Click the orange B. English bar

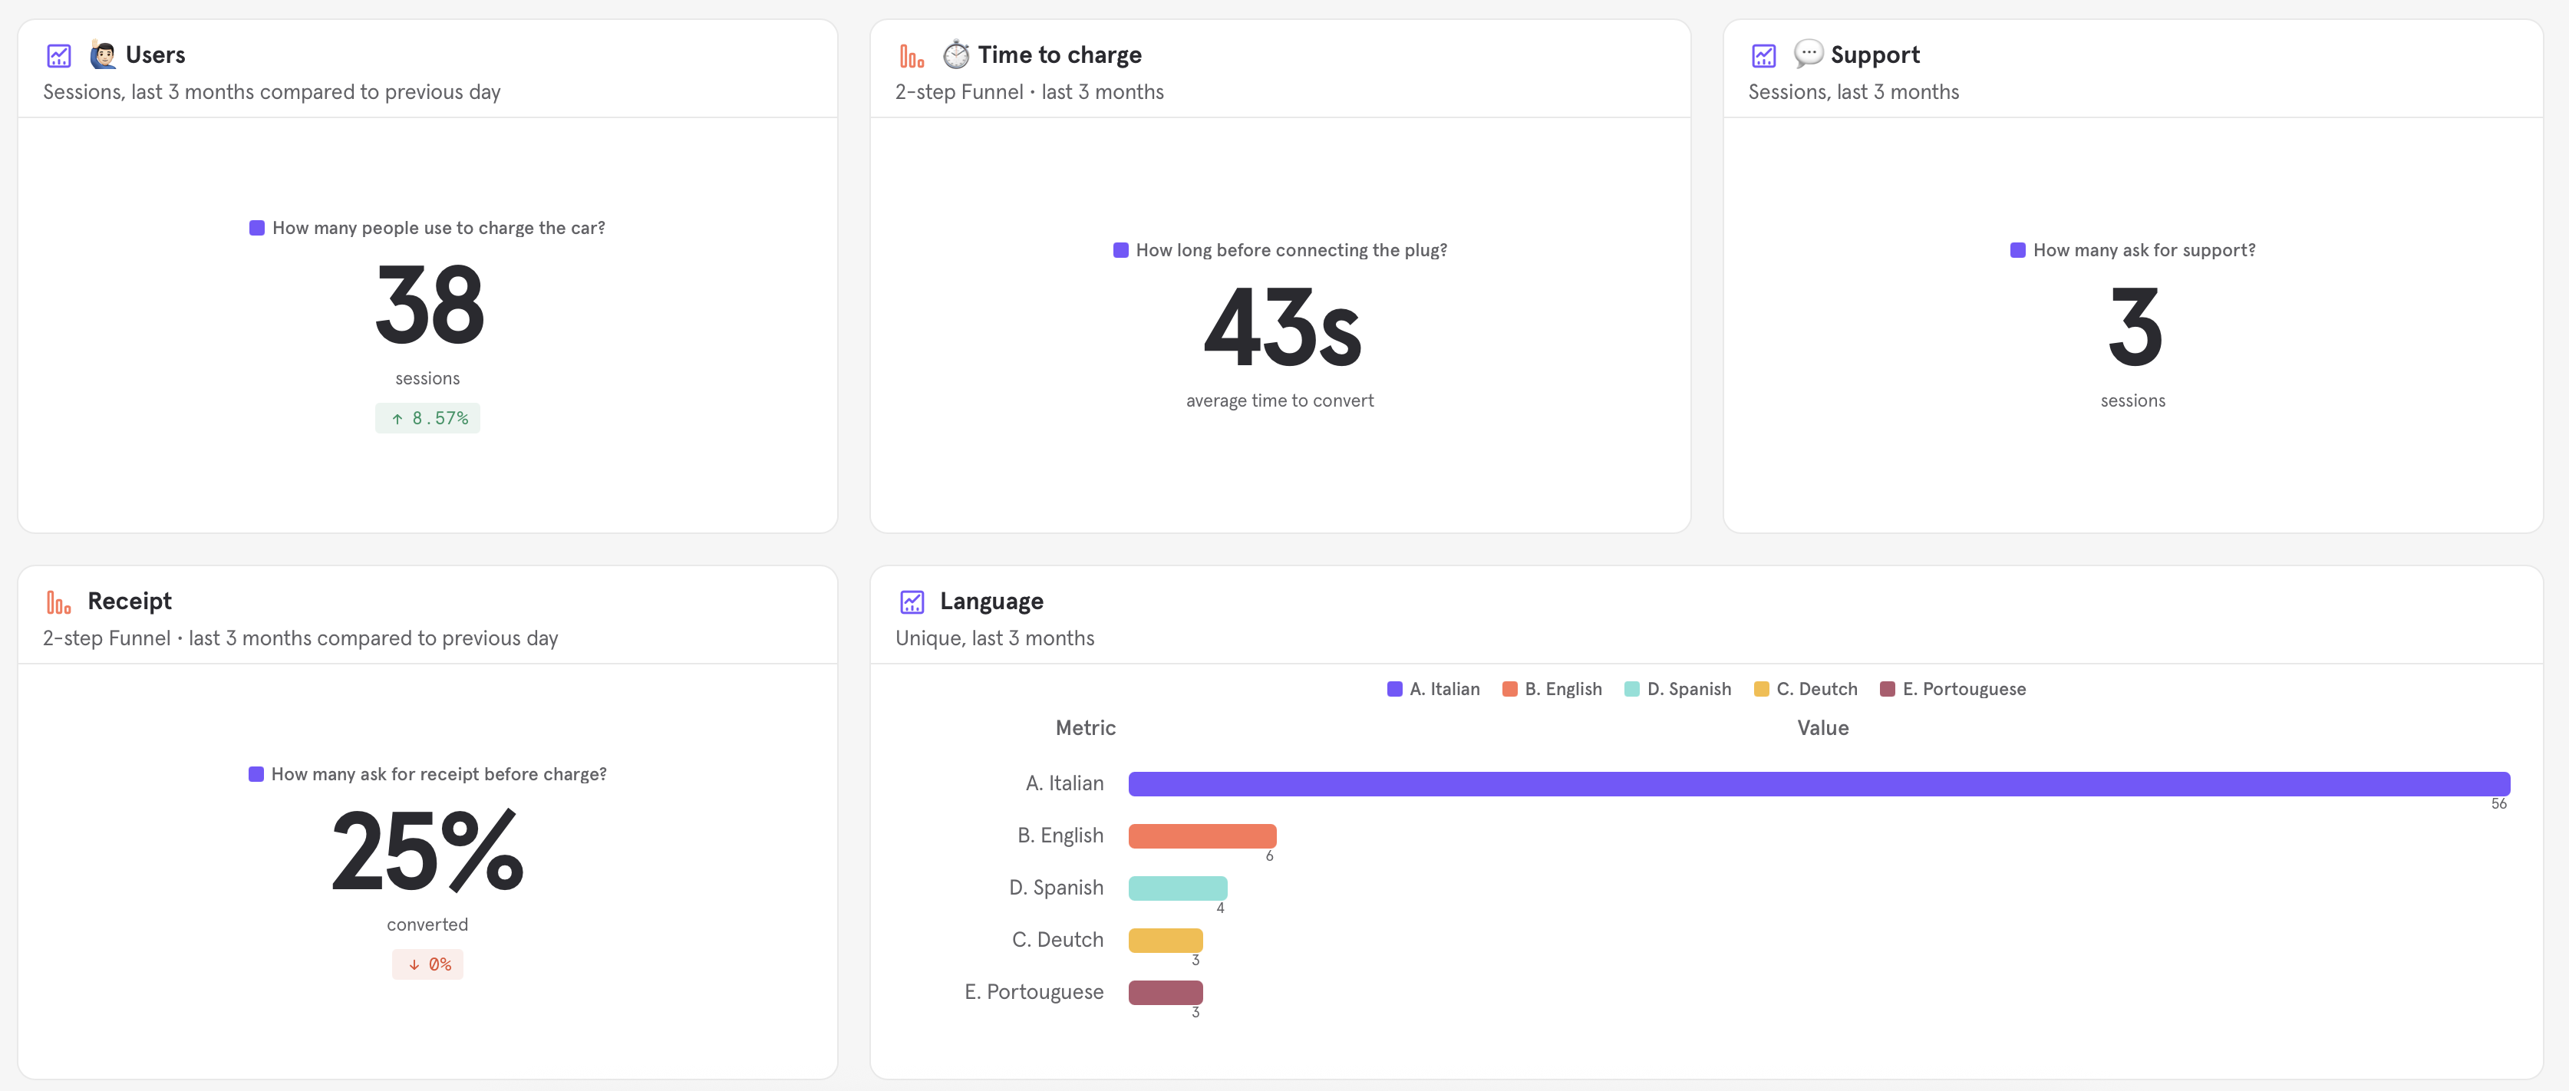(1202, 836)
